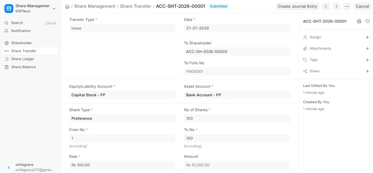Add a tag with Tags plus icon

pos(367,60)
